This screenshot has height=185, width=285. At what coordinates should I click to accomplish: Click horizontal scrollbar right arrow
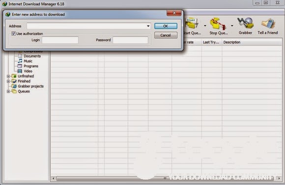279,179
